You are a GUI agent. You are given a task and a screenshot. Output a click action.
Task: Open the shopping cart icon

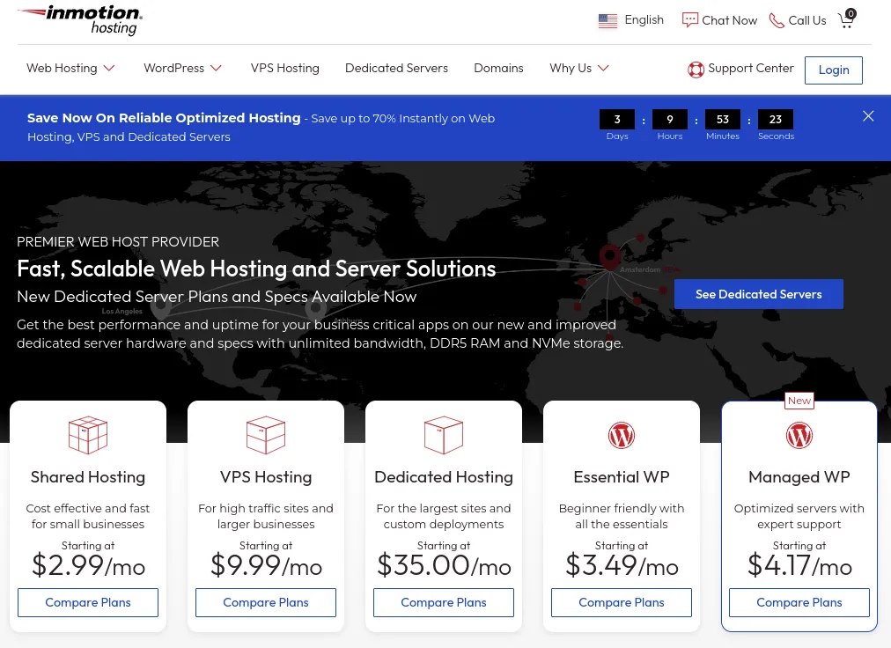pos(845,21)
